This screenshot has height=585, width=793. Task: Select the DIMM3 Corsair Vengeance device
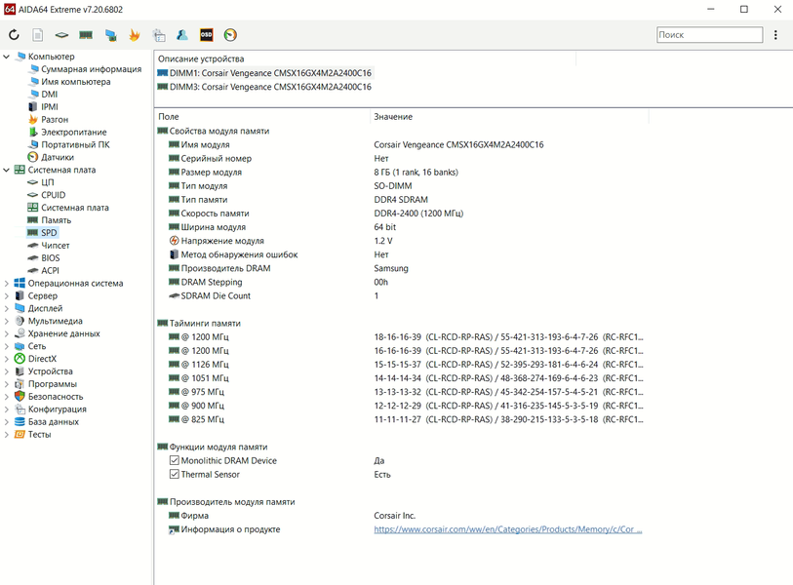(x=264, y=87)
